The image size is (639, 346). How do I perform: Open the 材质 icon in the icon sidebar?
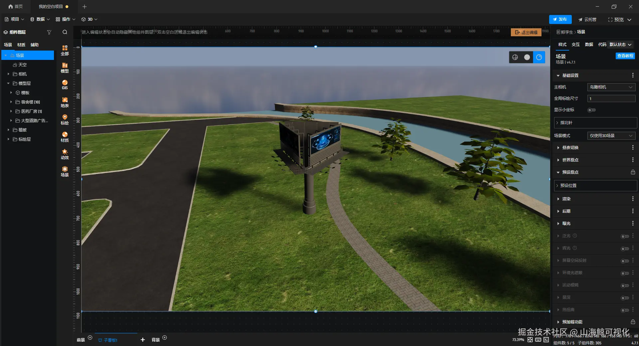click(x=65, y=137)
